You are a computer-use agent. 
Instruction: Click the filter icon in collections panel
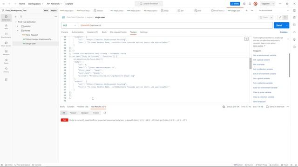21,17
